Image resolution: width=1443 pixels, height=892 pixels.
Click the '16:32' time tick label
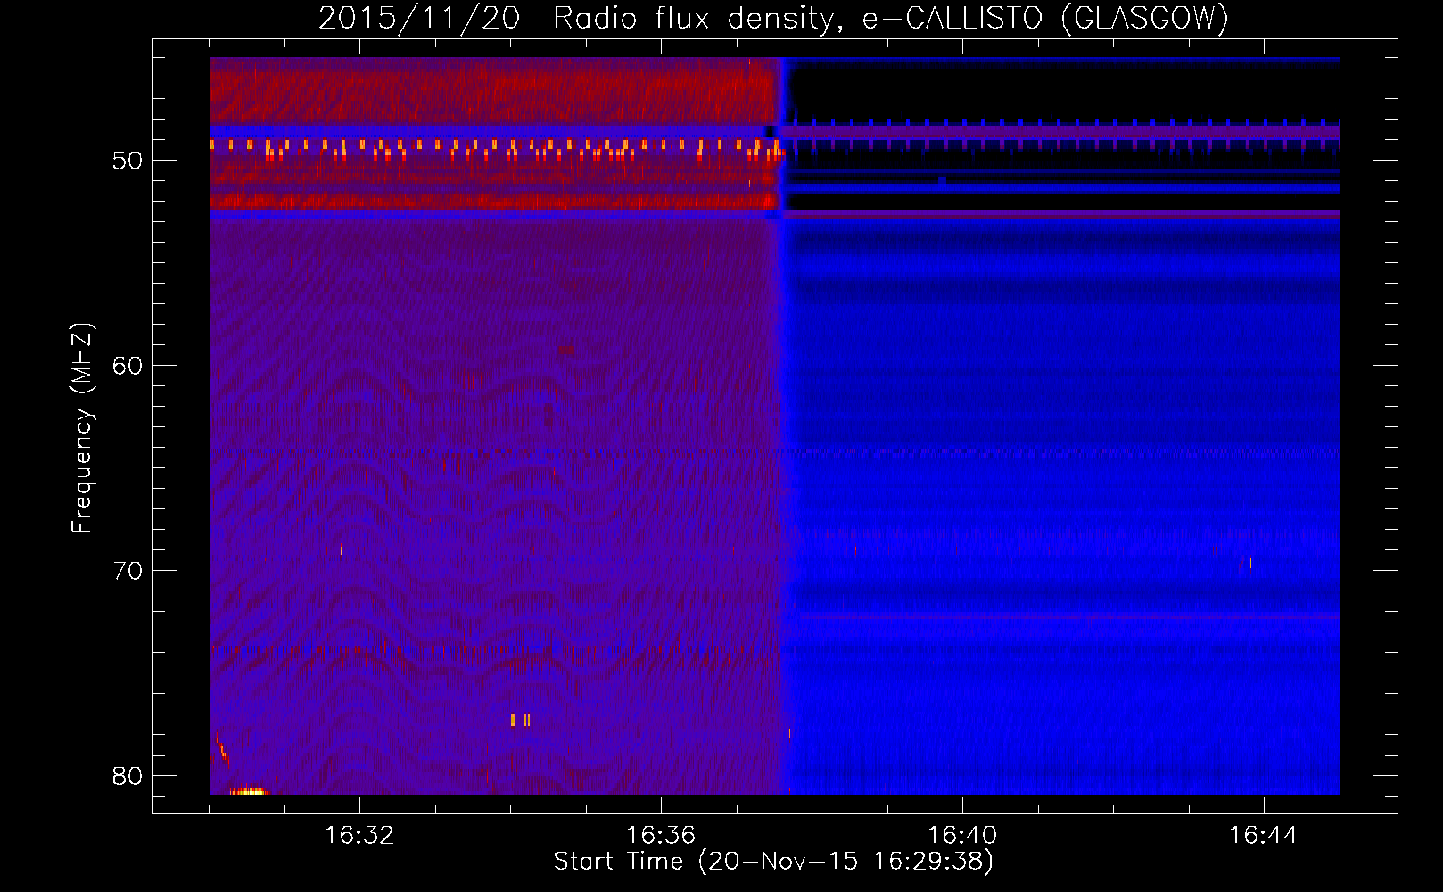[359, 836]
